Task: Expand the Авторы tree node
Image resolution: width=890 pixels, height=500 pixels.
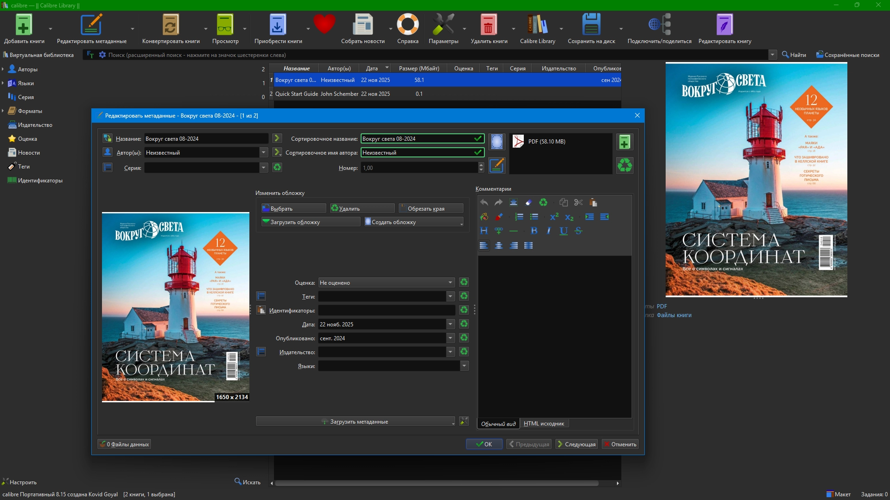Action: click(3, 69)
